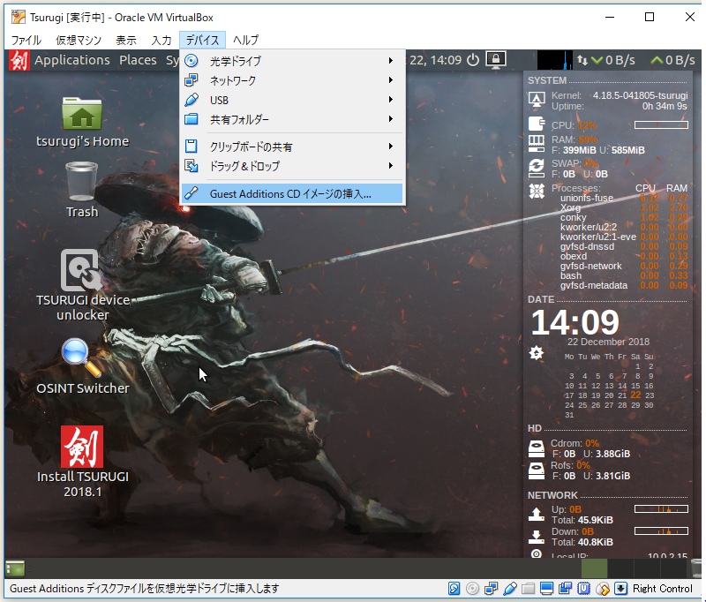The image size is (706, 602).
Task: Click the lock screen monitor icon in the panel
Action: [x=496, y=60]
